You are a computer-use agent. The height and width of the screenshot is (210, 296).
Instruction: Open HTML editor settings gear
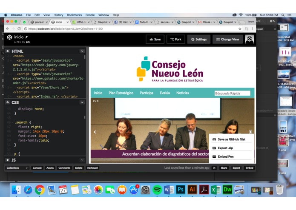(8, 51)
